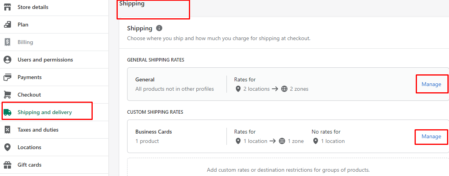The width and height of the screenshot is (449, 176).
Task: Open Store details settings page
Action: (x=33, y=7)
